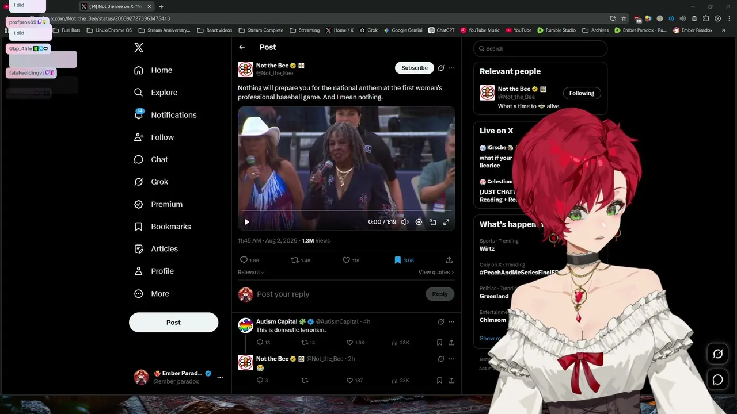
Task: Show more bookmarks with overflow chevron
Action: click(x=724, y=30)
